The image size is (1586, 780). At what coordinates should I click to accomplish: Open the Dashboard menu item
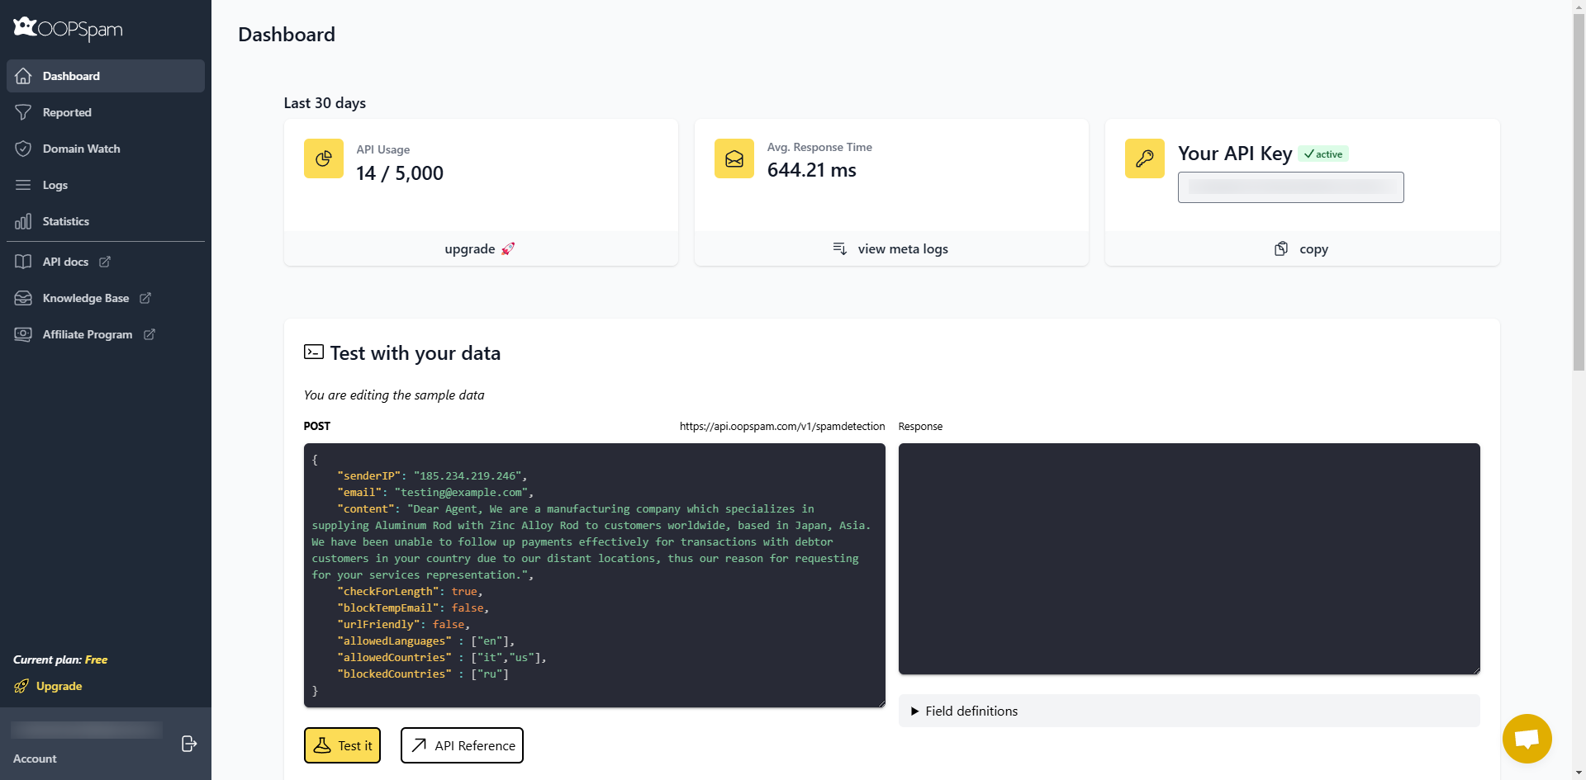106,76
